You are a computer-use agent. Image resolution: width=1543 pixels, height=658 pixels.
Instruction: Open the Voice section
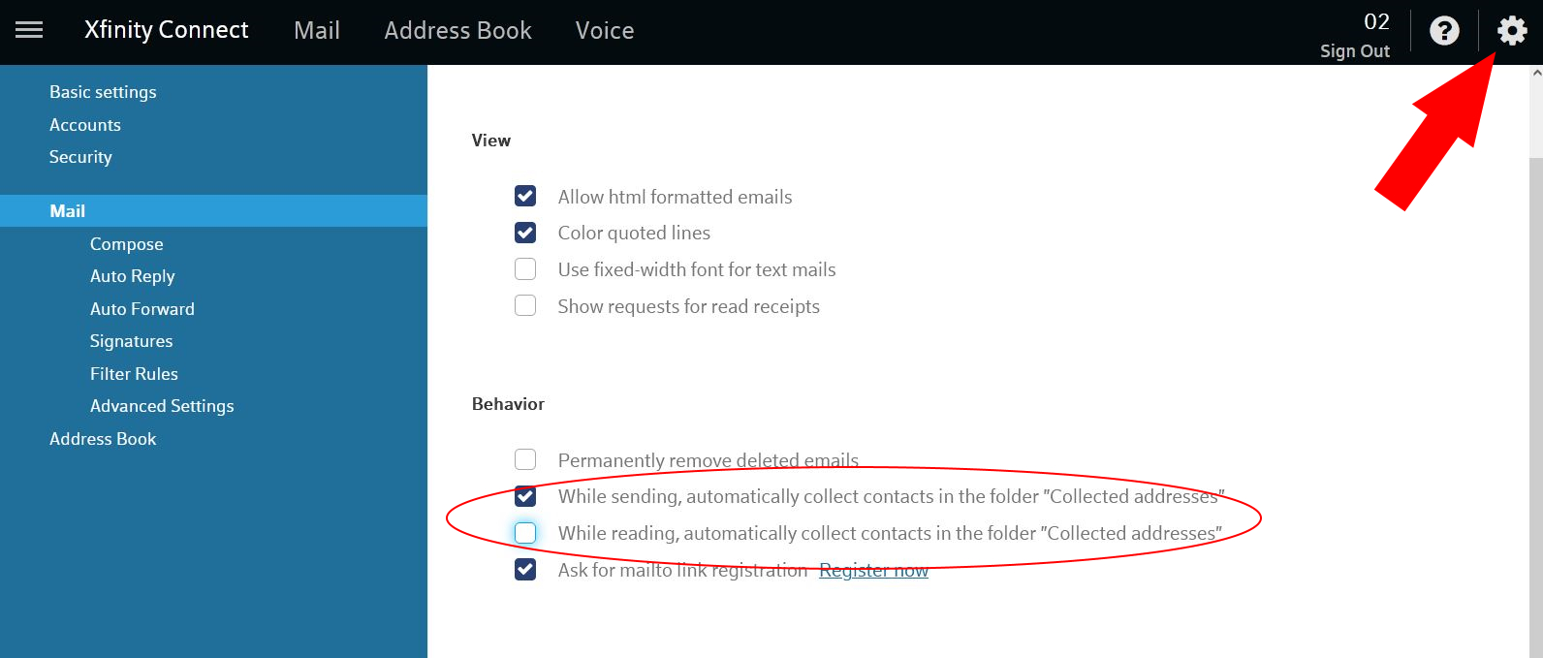(604, 30)
